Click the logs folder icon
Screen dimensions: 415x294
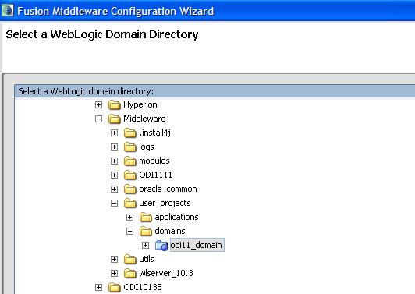(x=130, y=147)
